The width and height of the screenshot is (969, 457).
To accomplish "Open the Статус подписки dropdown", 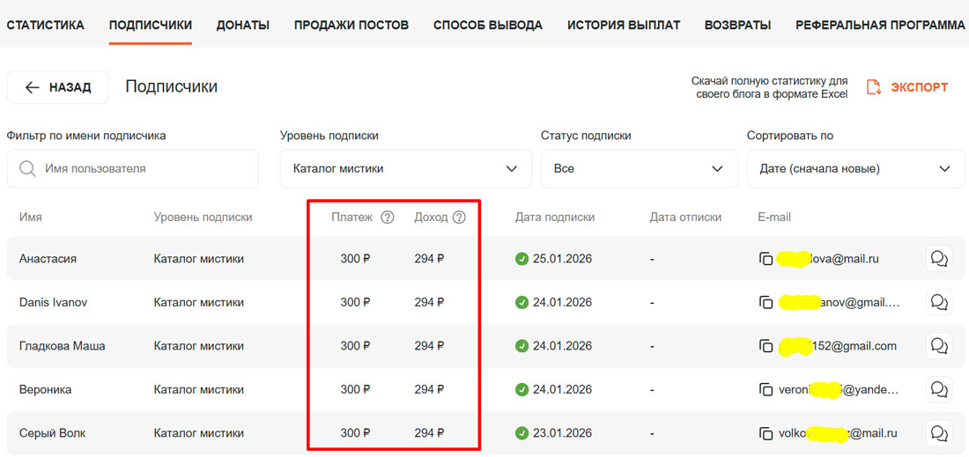I will (x=639, y=168).
